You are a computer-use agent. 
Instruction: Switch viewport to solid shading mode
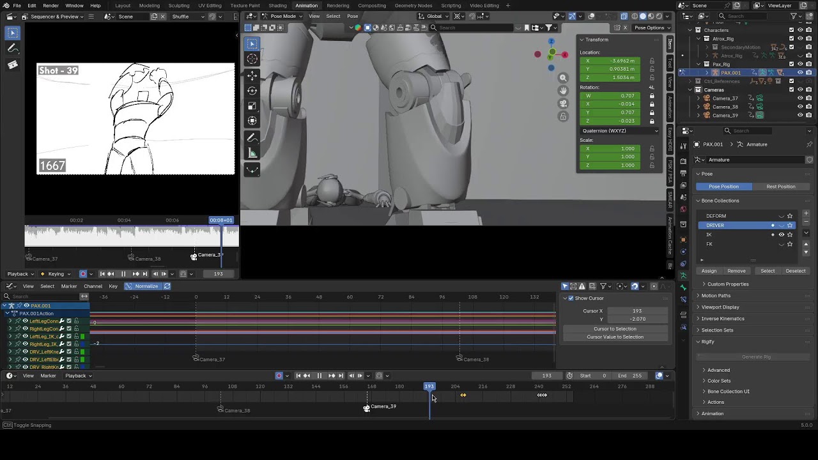coord(643,16)
